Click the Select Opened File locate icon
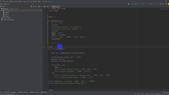The image size is (169, 95). click(31, 7)
